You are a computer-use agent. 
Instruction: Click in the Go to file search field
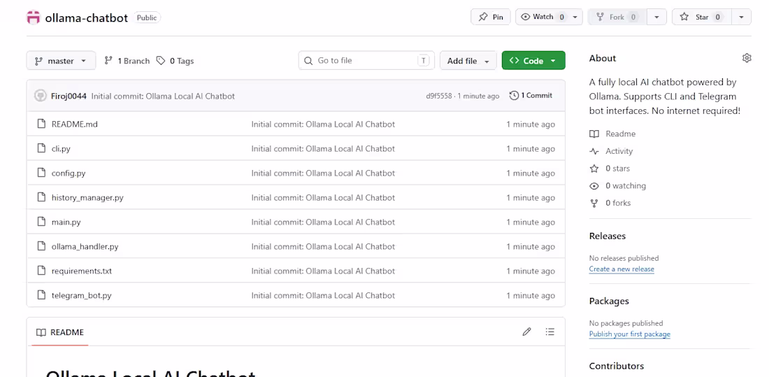tap(366, 61)
